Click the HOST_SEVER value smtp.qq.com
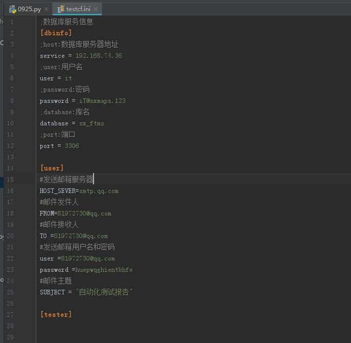 [99, 191]
